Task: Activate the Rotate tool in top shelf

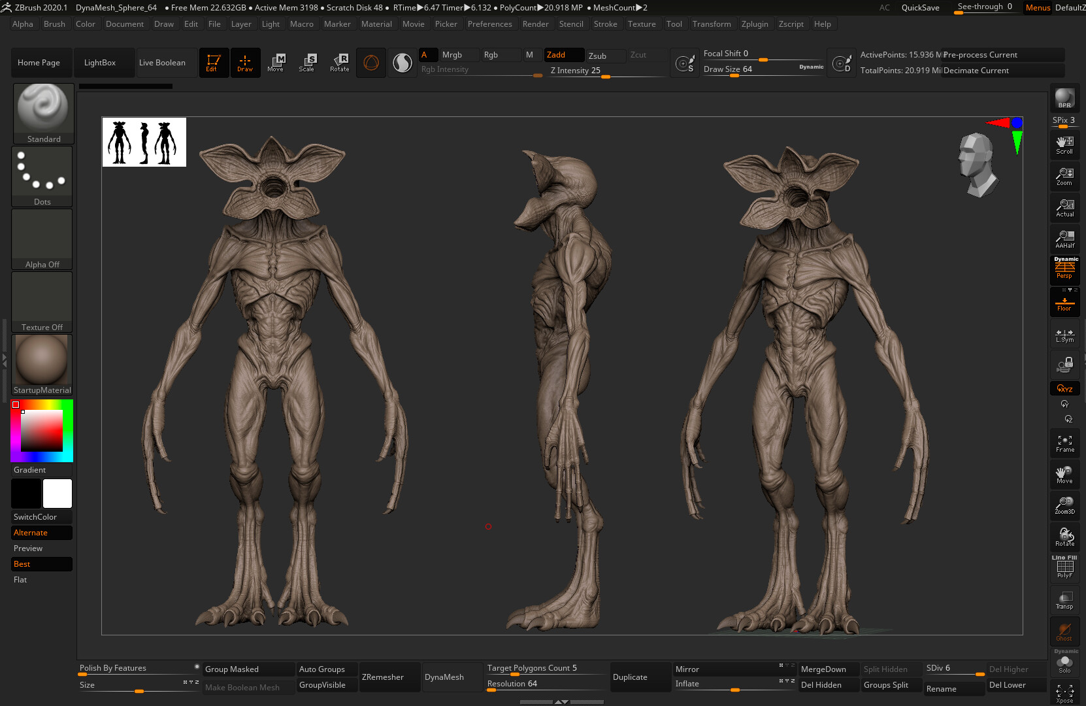Action: (x=340, y=63)
